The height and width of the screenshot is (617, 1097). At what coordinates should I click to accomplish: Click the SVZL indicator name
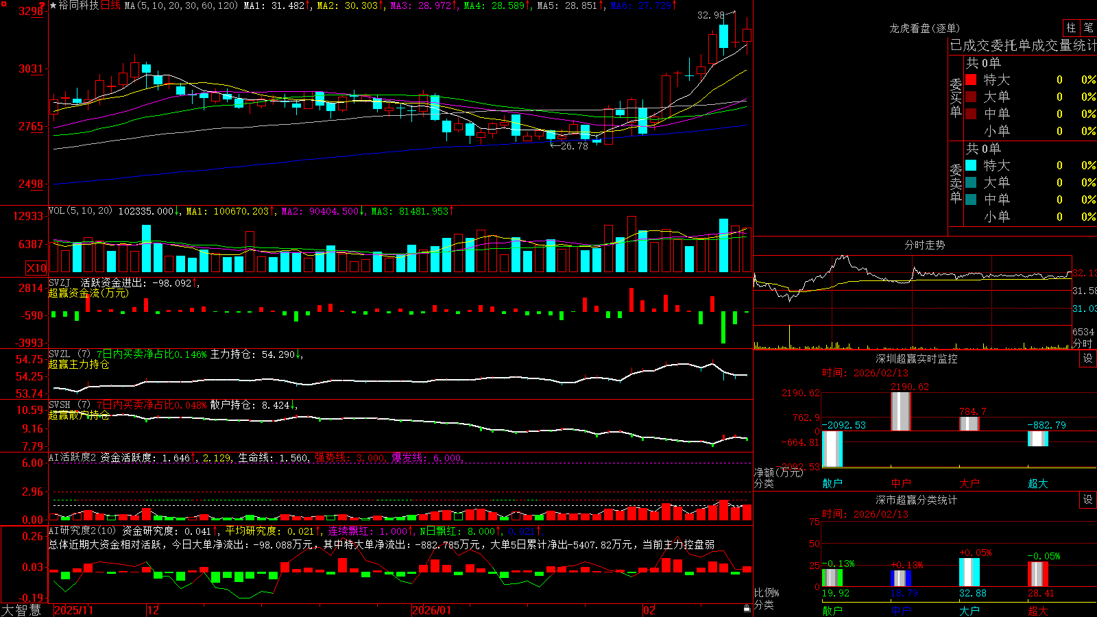click(x=60, y=354)
